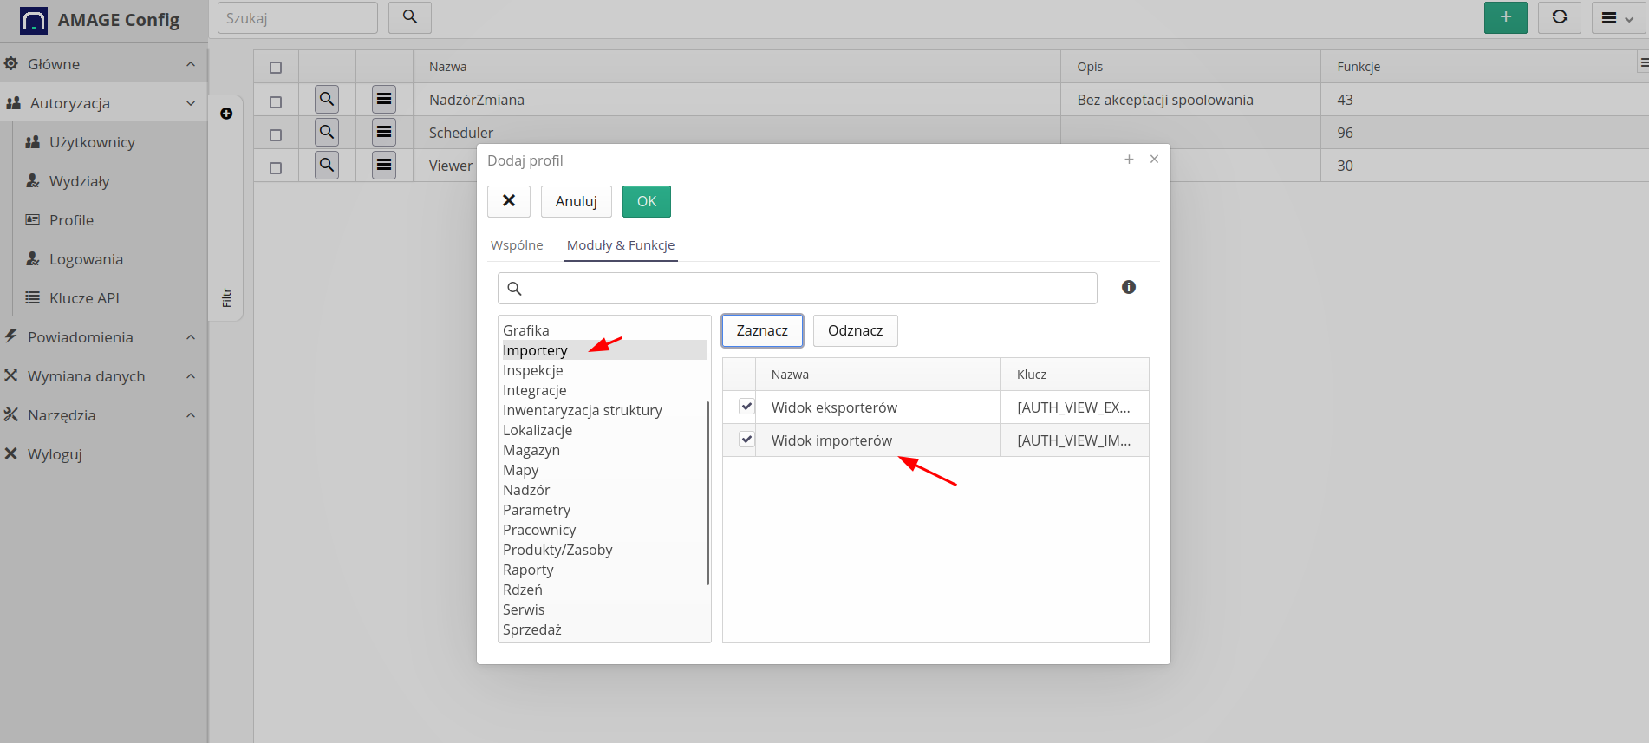
Task: Click the plus circle above Filtr panel
Action: pyautogui.click(x=226, y=114)
